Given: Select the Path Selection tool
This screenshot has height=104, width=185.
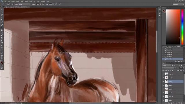Looking at the screenshot, I should [x=2, y=51].
